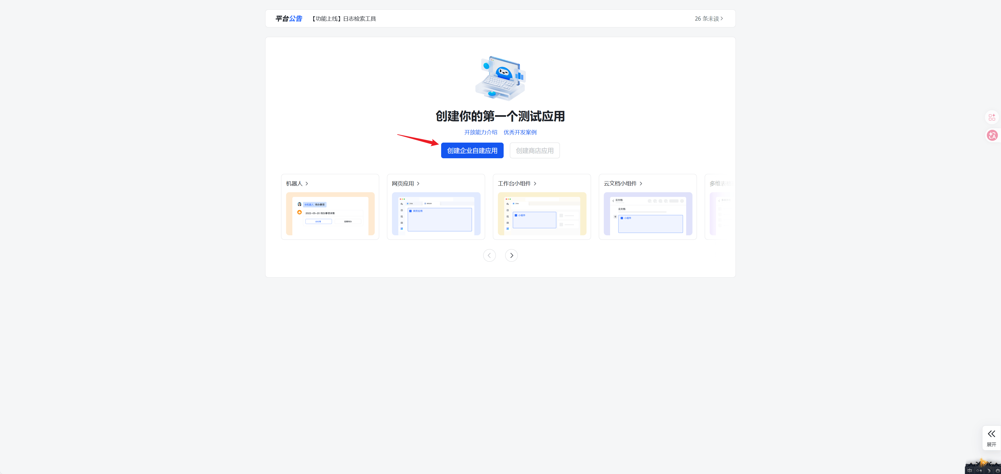Viewport: 1001px width, 474px height.
Task: Toggle the IME moon mode icon
Action: tap(988, 471)
